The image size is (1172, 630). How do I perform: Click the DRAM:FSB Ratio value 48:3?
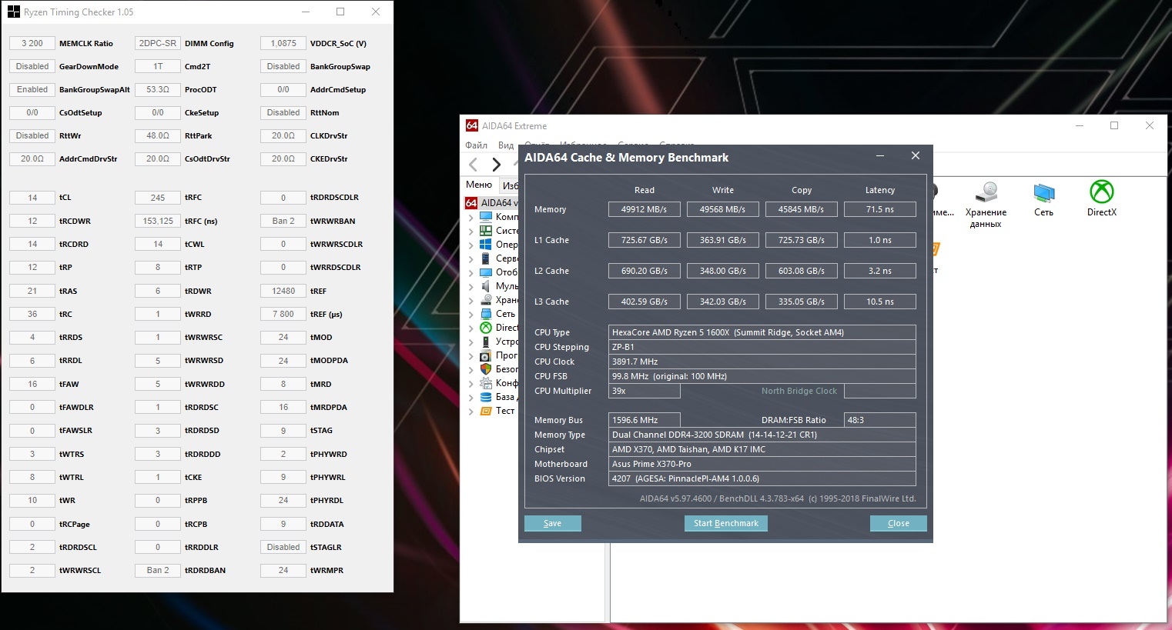(x=880, y=420)
